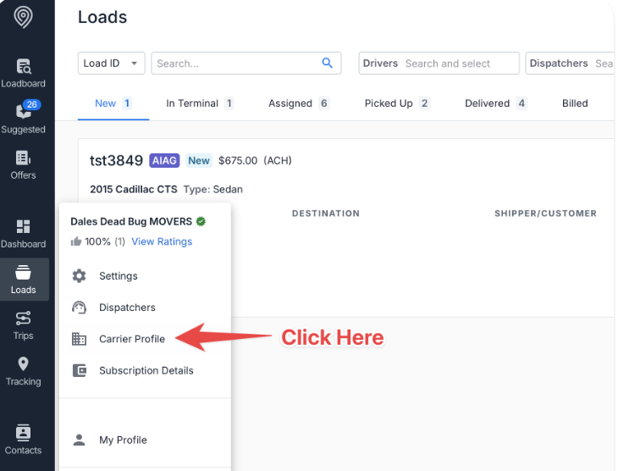Open the Drivers search and select field

coord(439,64)
